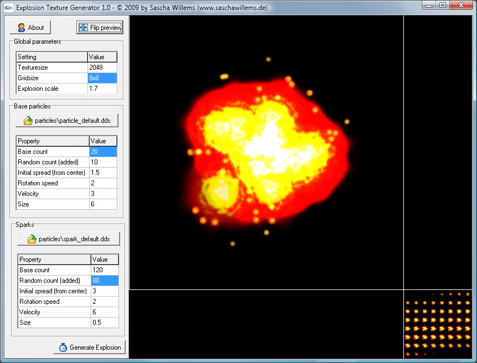477x363 pixels.
Task: Click the About button person icon
Action: (x=21, y=28)
